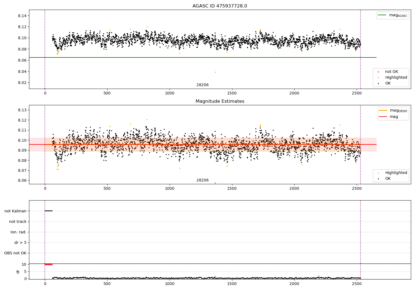
Task: Click the 8.02 tick label on top plot
Action: coord(22,83)
